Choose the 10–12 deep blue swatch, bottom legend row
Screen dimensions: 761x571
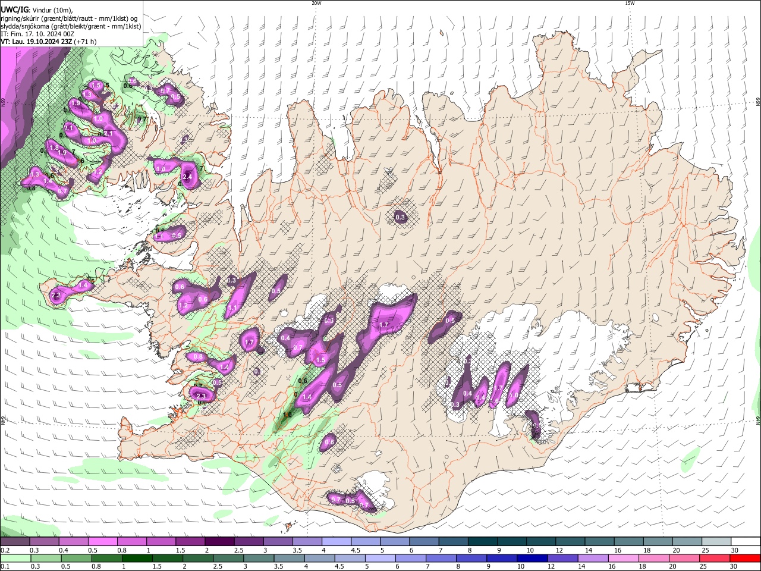click(533, 558)
